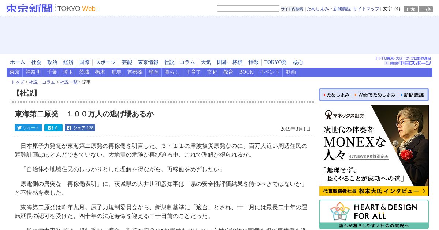Screen dimensions: 439x230
Task: Focus the site search text field
Action: [x=248, y=8]
